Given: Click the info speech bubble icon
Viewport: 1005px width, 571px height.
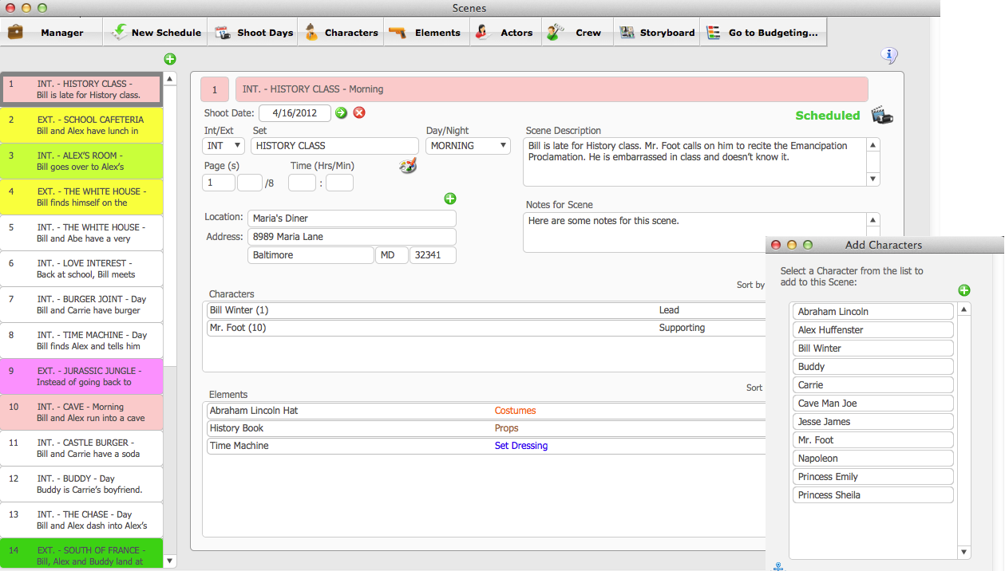Looking at the screenshot, I should point(889,55).
